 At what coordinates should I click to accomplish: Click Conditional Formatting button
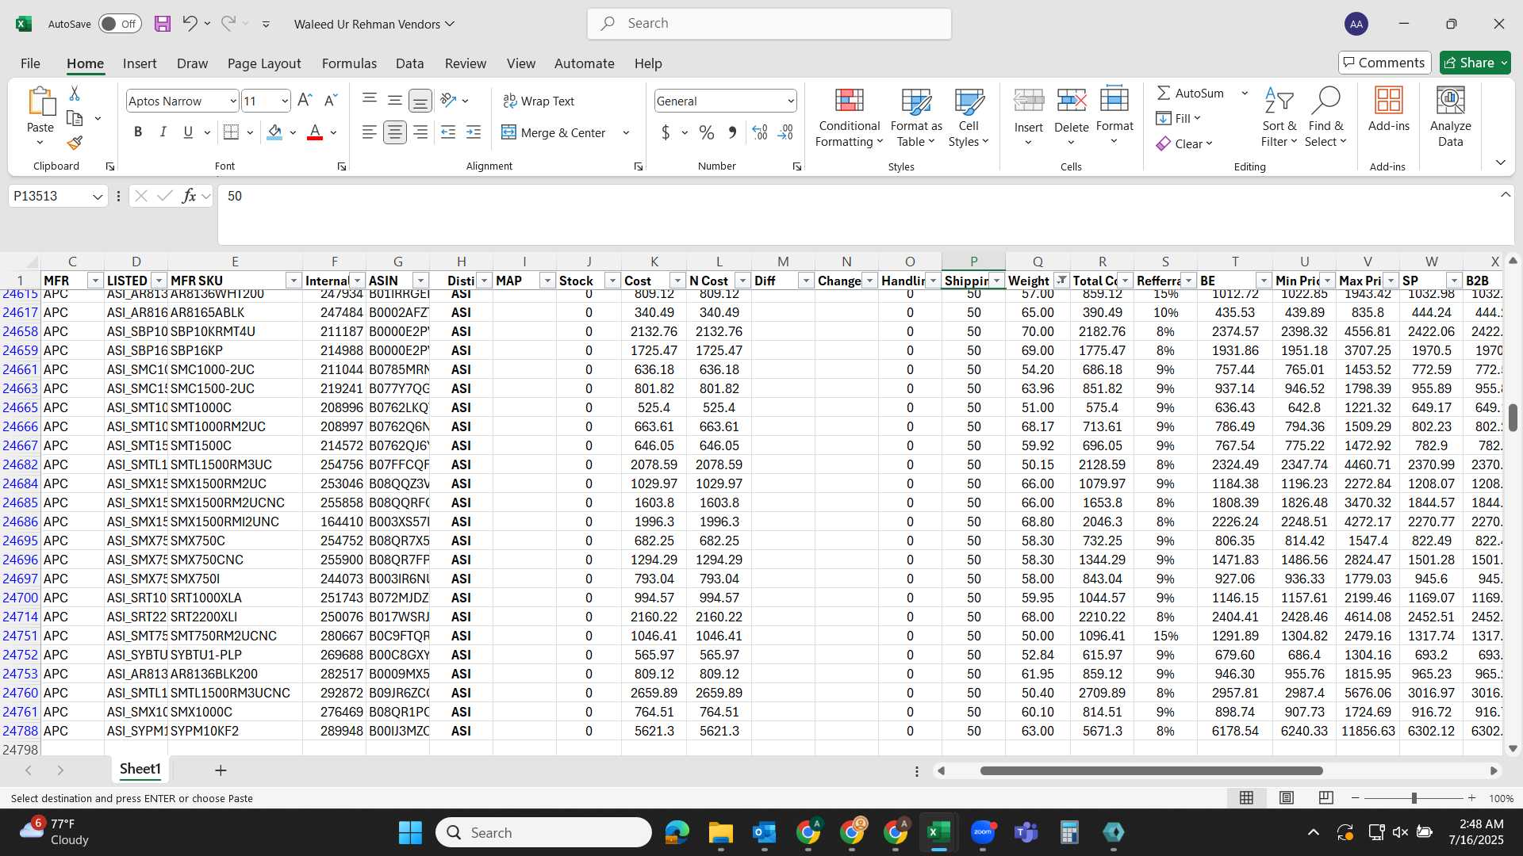[850, 117]
